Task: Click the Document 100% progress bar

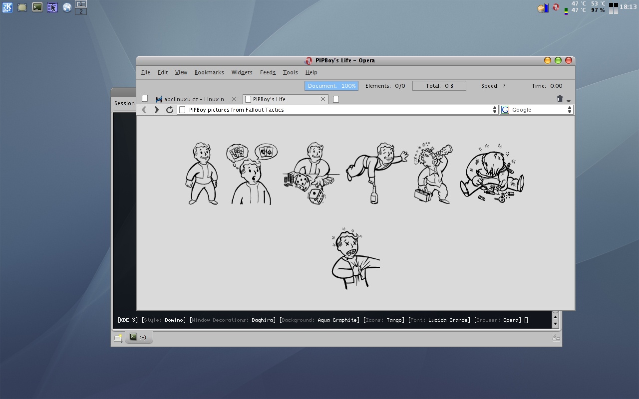Action: (x=331, y=86)
